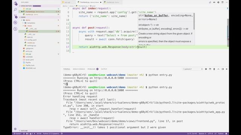The width and height of the screenshot is (241, 135).
Task: Open the Debug view in activity bar
Action: tap(15, 22)
